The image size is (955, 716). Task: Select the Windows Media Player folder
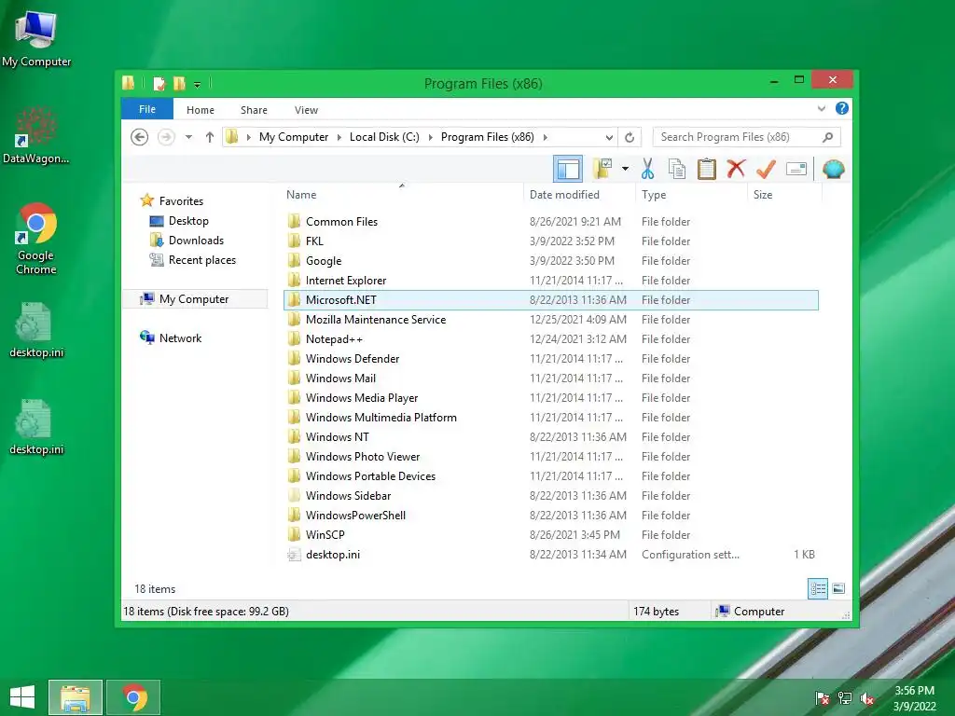(551, 397)
